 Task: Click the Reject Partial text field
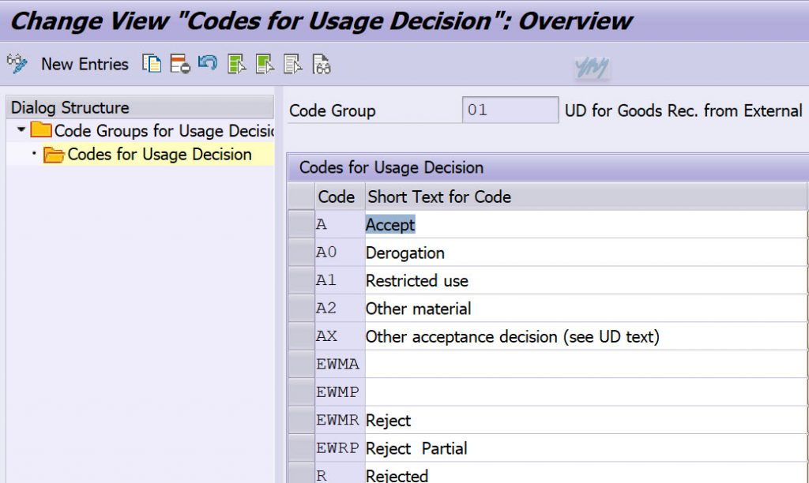point(586,448)
